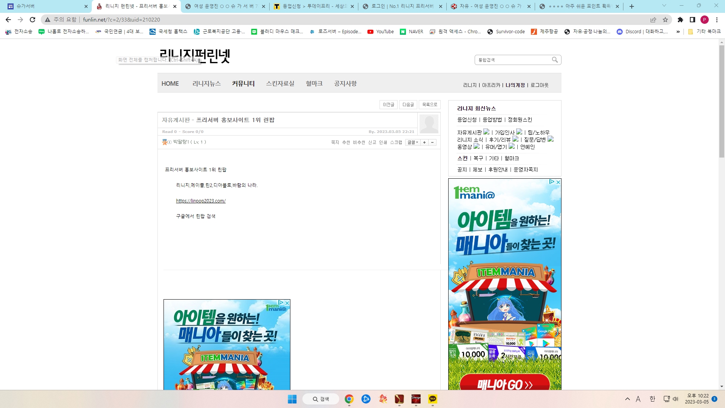
Task: Click the search magnifier in 통합검색 box
Action: 555,60
